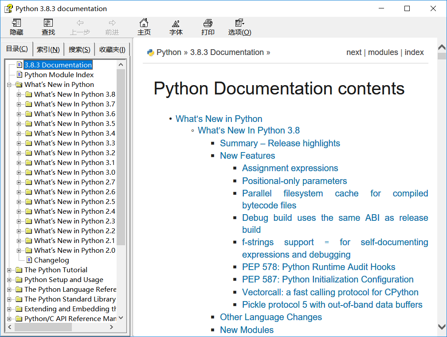Viewport: 447px width, 337px height.
Task: Click the Locate (查找) toolbar icon
Action: (48, 23)
